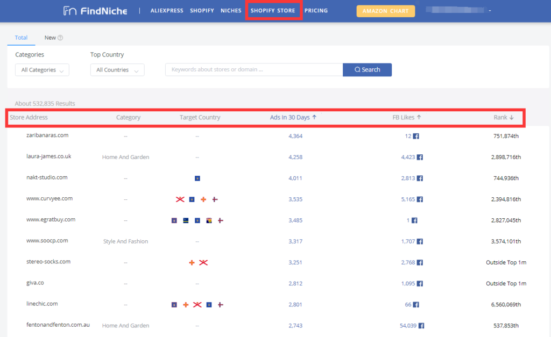Click rank 6,560,069th
The image size is (551, 337).
pos(506,305)
